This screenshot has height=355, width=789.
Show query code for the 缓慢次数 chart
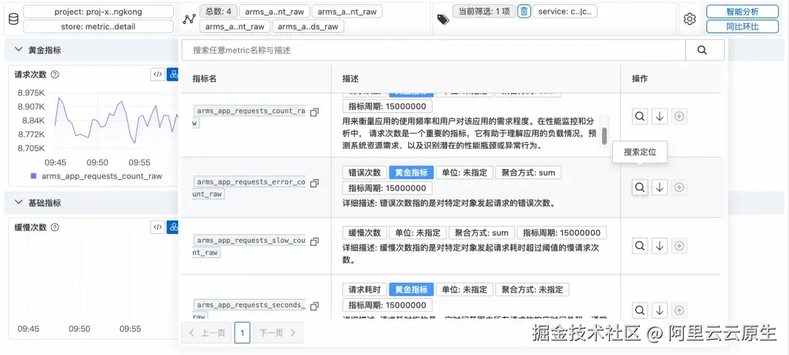click(158, 227)
